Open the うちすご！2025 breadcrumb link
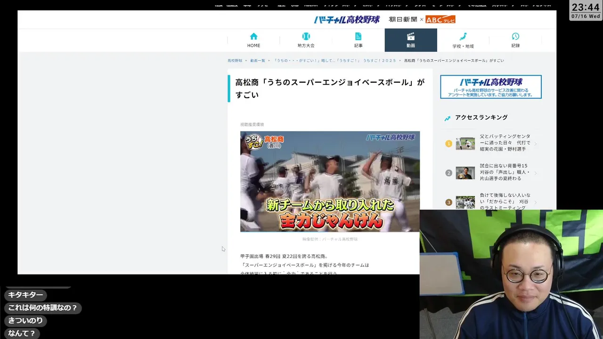Screen dimensions: 603x339 click(x=335, y=61)
